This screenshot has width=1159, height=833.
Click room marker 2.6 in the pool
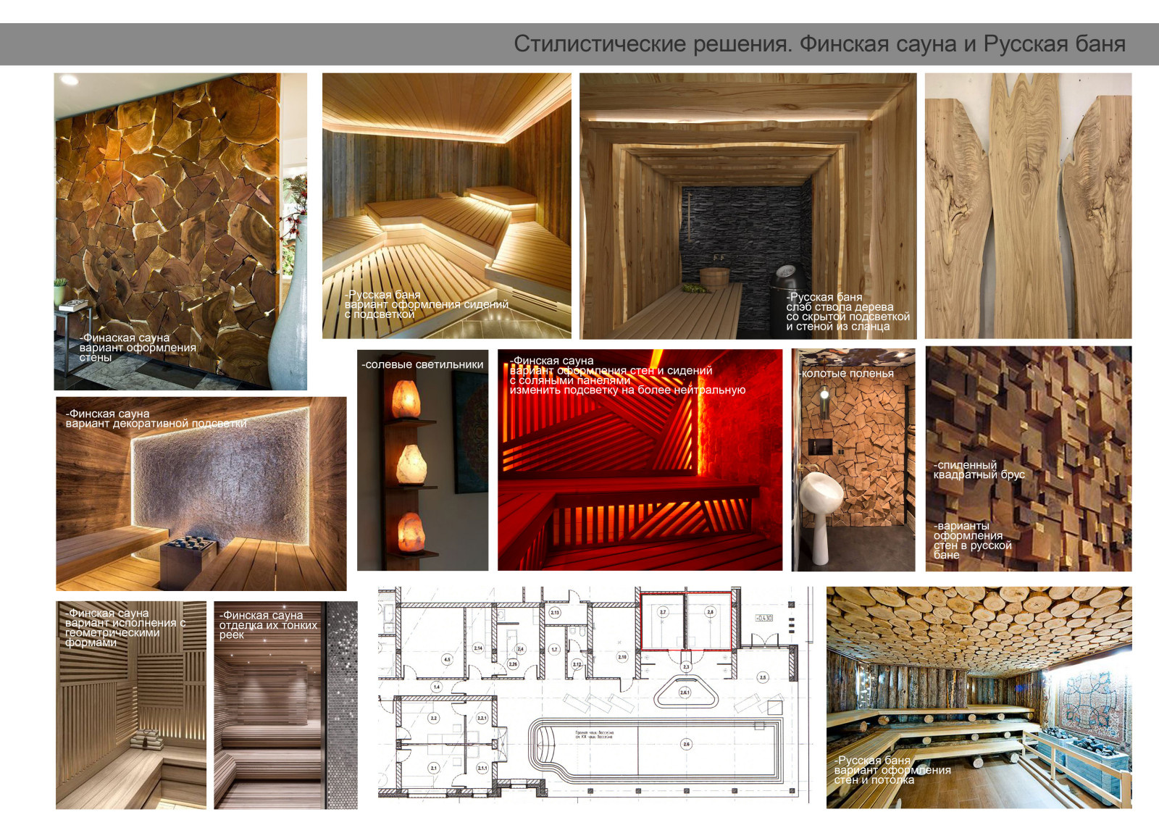(686, 744)
